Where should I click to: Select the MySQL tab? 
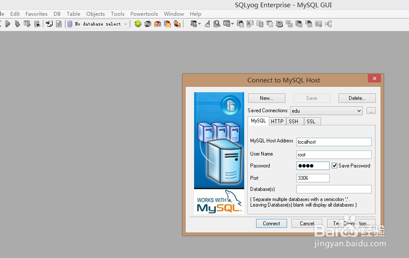[x=258, y=121]
